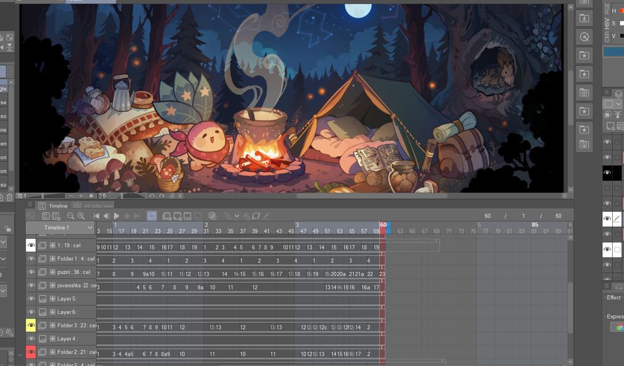Expand the Folder 2 track

coord(52,352)
